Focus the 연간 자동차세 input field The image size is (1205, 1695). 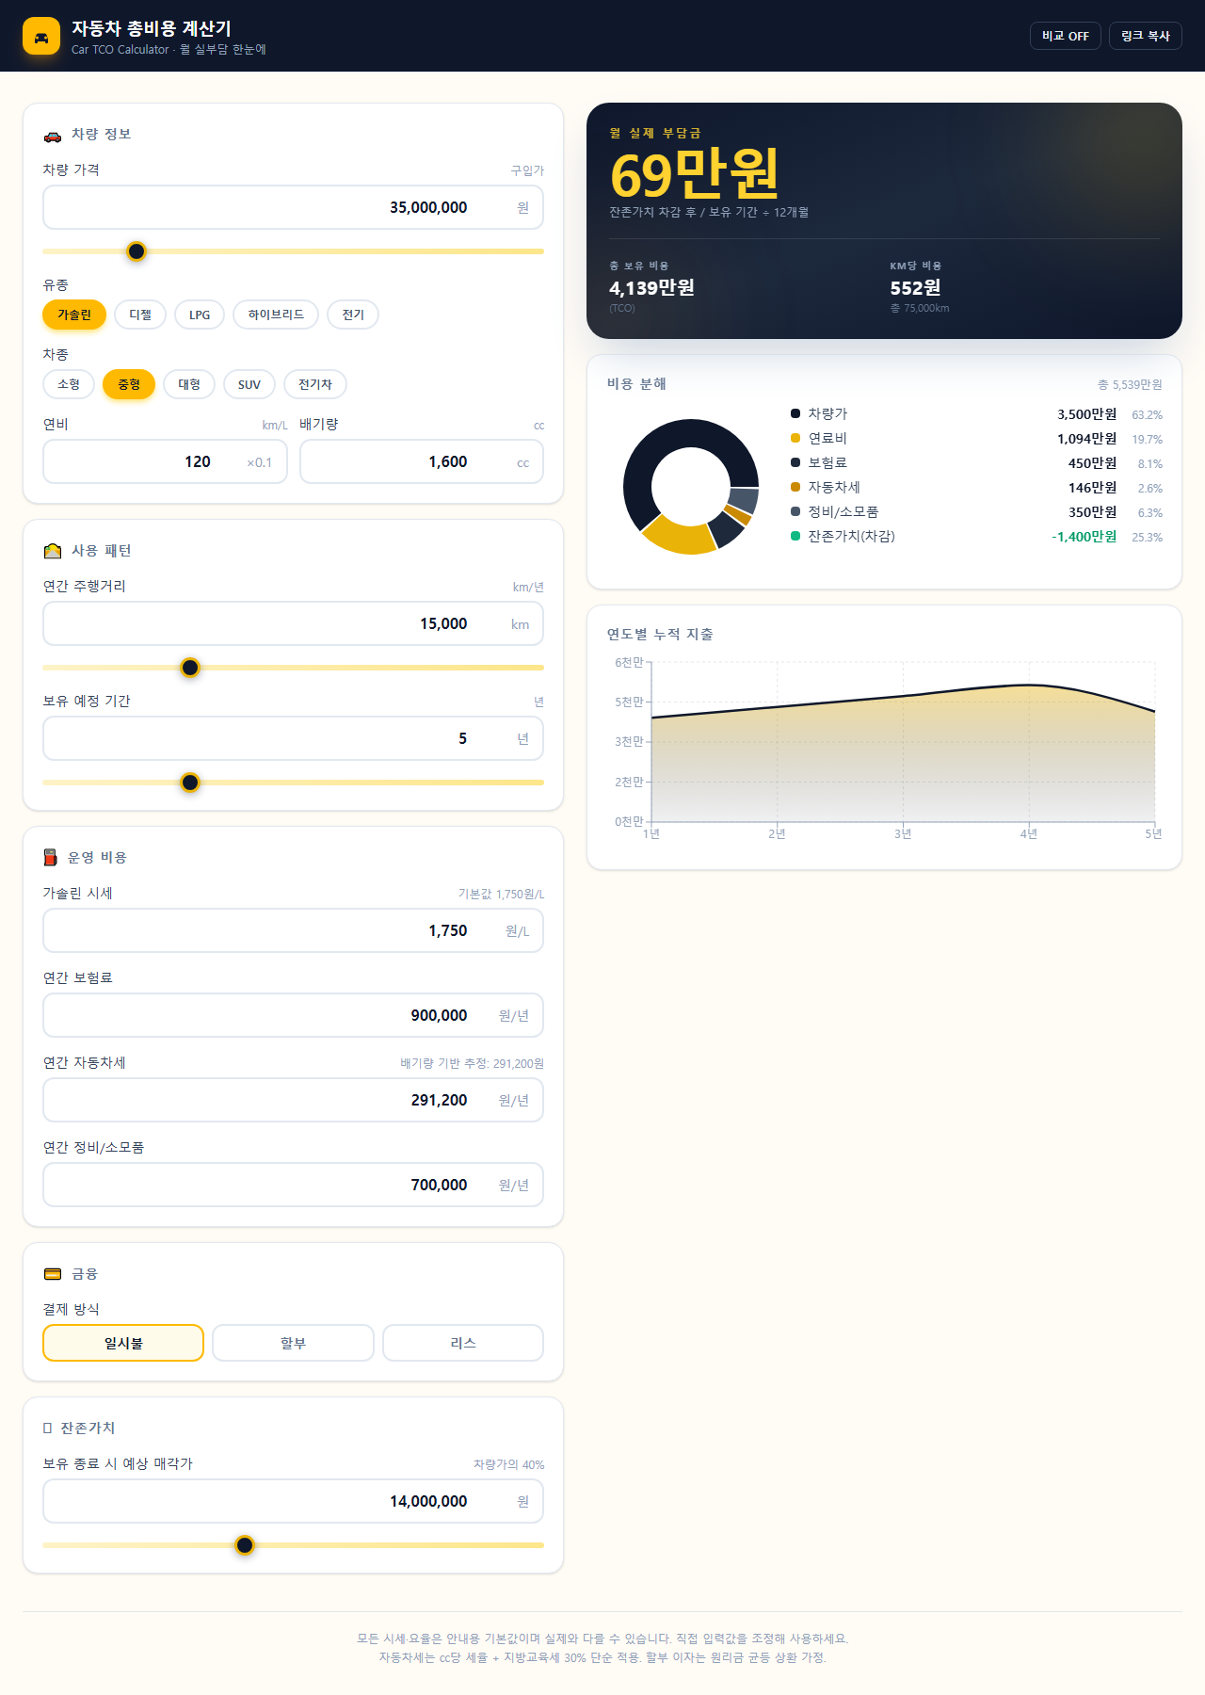coord(293,1100)
